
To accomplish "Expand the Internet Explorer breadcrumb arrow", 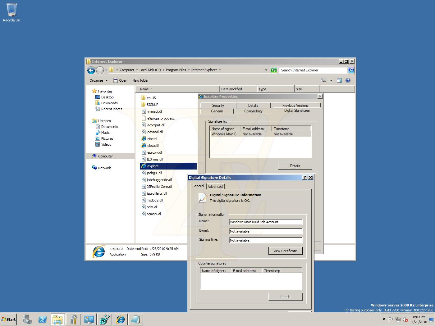I will [220, 70].
